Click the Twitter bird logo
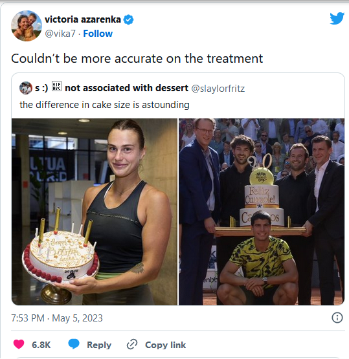Viewport: 349px width, 359px height. coord(337,18)
